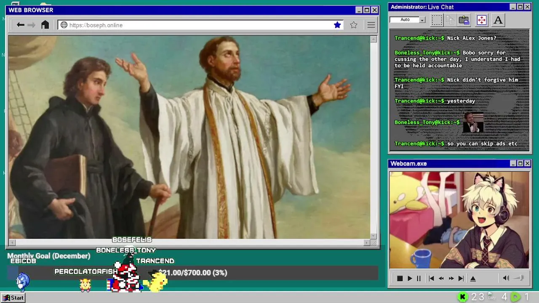539x303 pixels.
Task: Click the TRANCEND name label above Psyduck
Action: tap(155, 261)
